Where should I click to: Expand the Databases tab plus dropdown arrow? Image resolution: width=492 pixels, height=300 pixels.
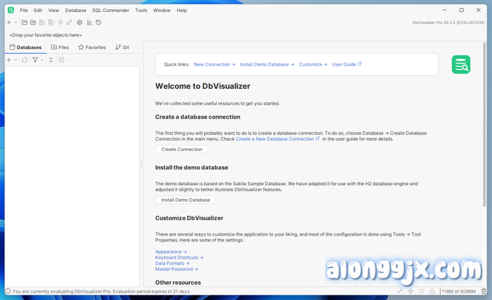tap(16, 60)
